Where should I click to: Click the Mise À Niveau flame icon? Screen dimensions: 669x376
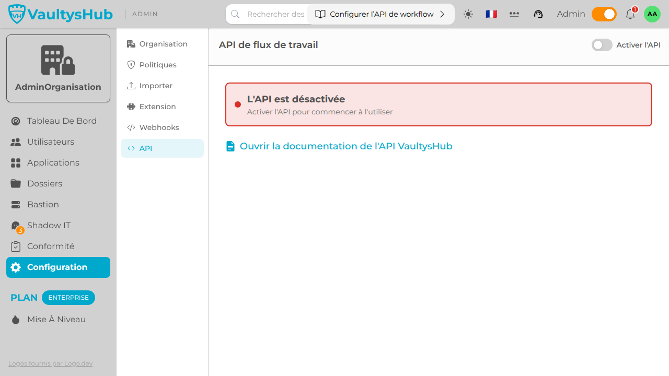16,320
